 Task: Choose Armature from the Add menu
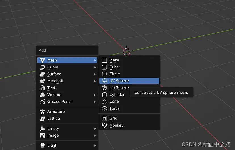(x=67, y=112)
